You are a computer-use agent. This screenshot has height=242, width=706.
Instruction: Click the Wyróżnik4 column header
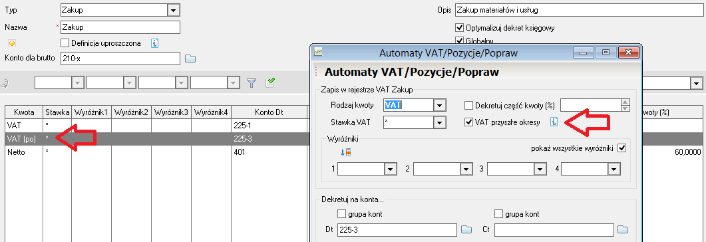point(212,112)
